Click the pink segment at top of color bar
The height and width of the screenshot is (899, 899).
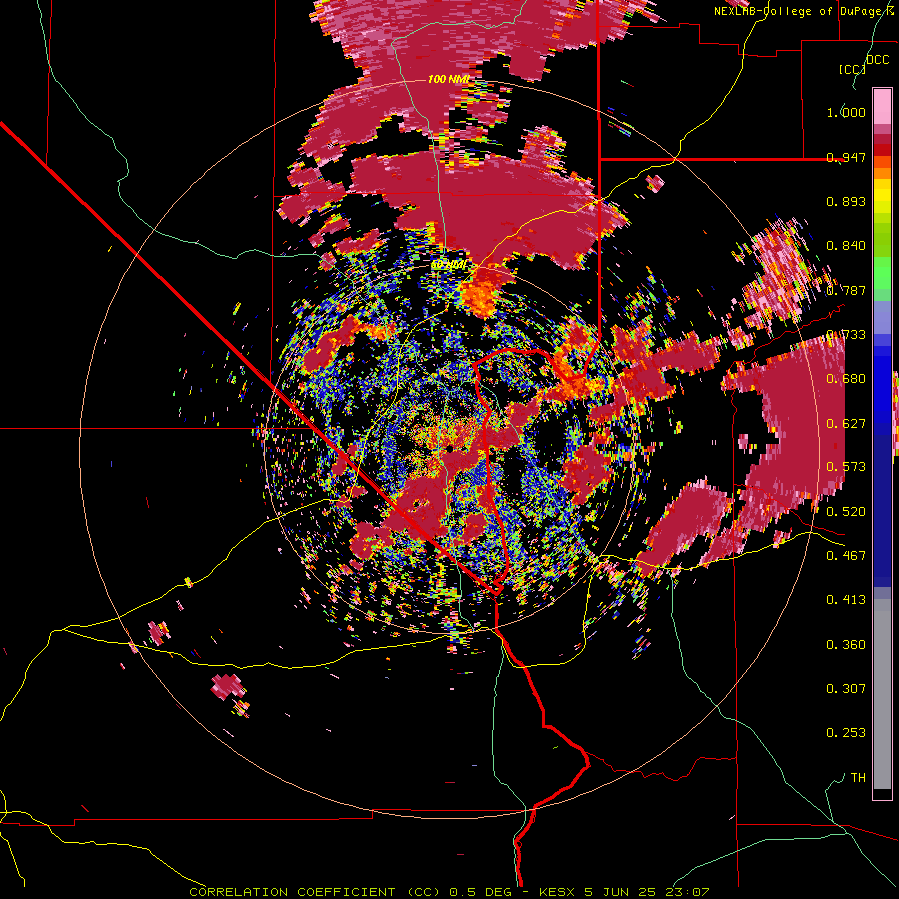coord(882,106)
